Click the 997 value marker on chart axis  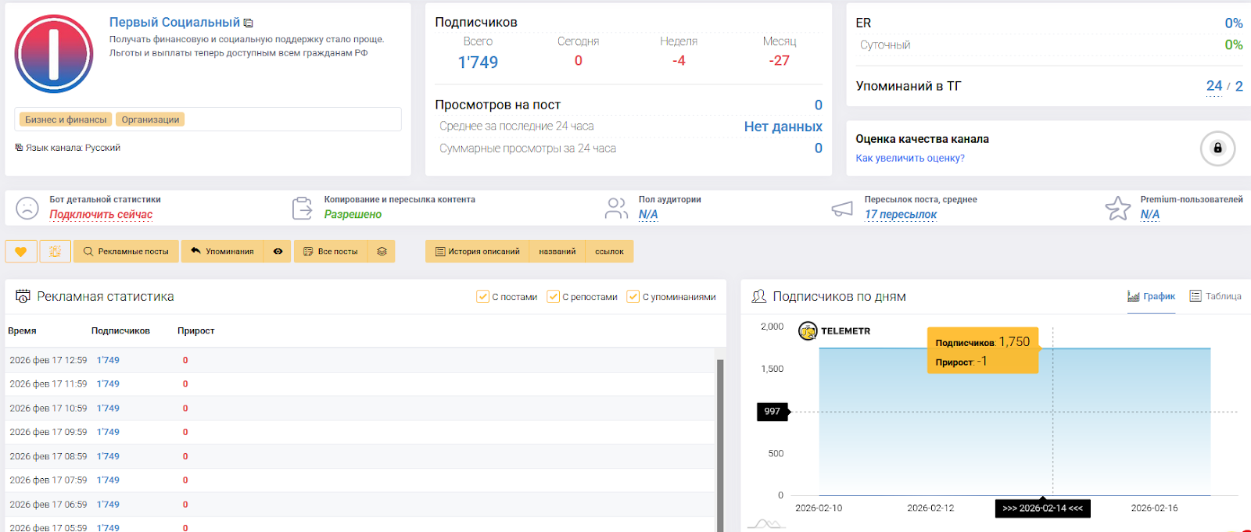tap(772, 412)
